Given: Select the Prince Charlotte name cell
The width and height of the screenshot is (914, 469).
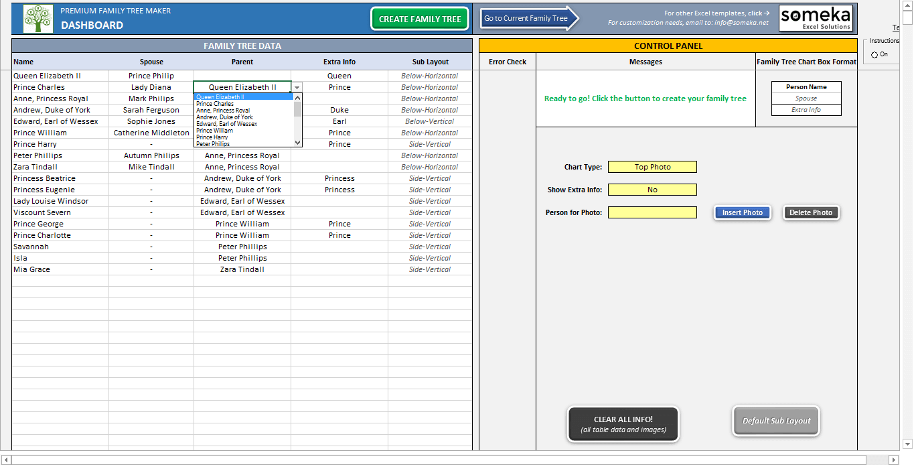Looking at the screenshot, I should 60,235.
